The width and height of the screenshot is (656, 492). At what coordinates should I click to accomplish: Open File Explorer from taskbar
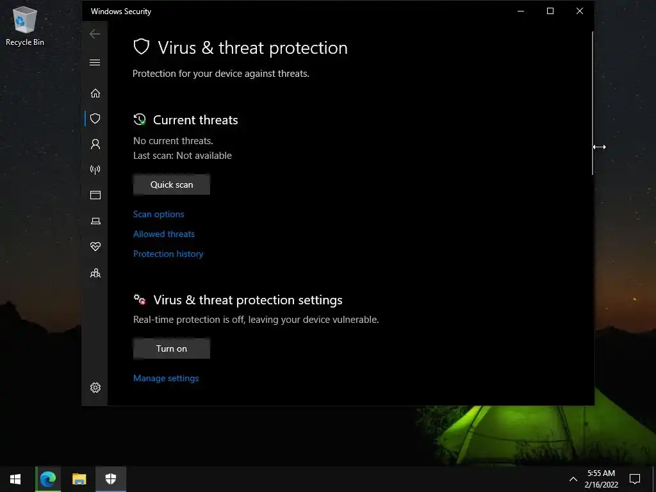[x=79, y=479]
